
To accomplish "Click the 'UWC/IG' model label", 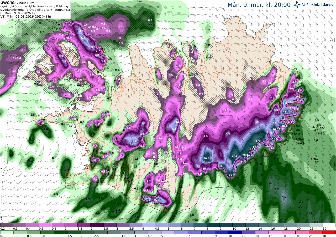I will 7,3.
